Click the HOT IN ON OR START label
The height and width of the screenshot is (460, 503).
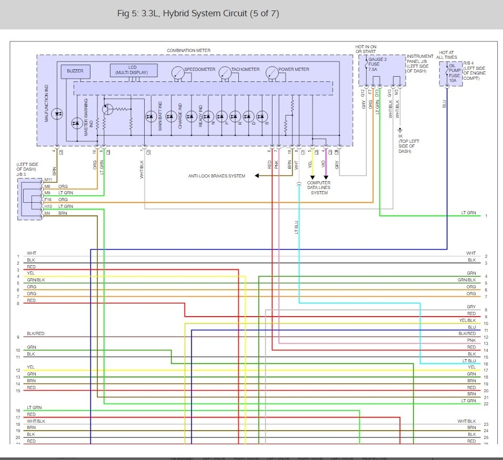(x=366, y=49)
